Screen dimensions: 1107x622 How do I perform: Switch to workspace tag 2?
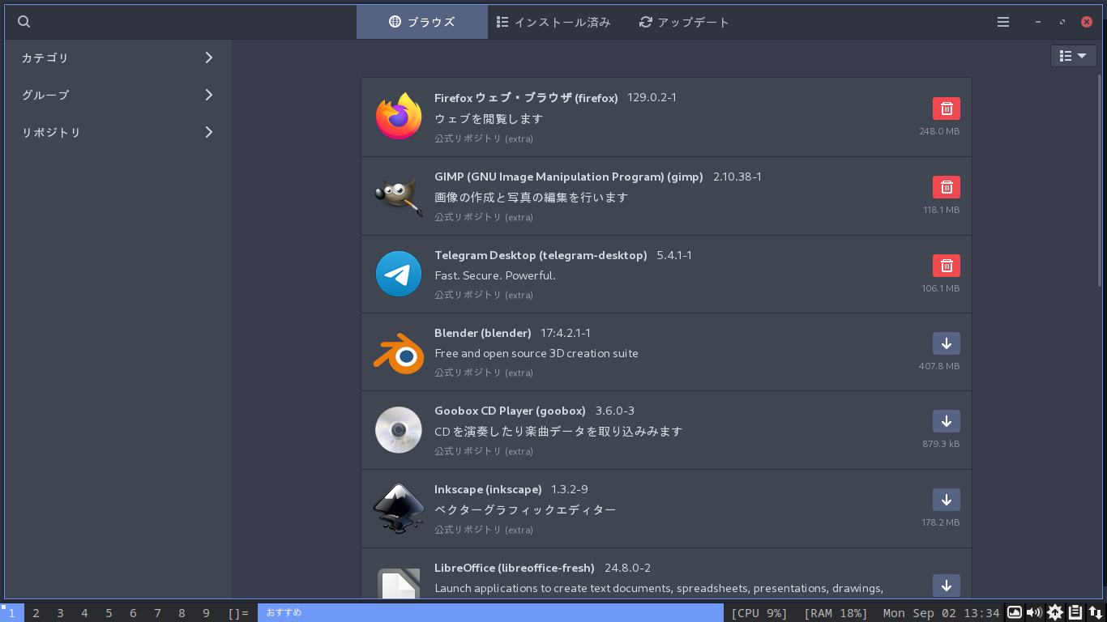click(x=36, y=613)
